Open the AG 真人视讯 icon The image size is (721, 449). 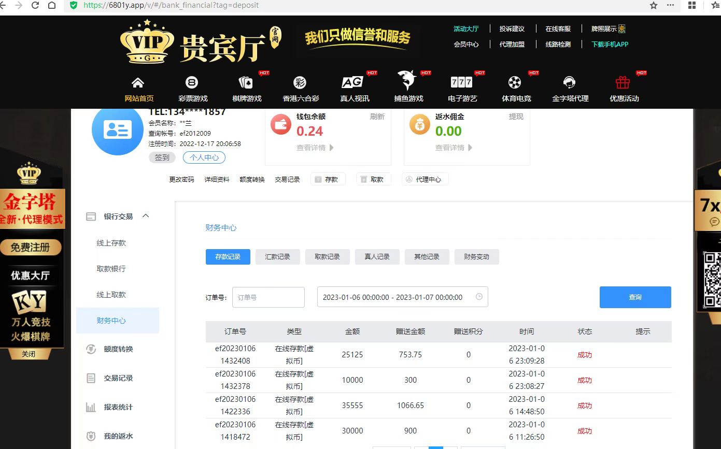(x=352, y=83)
